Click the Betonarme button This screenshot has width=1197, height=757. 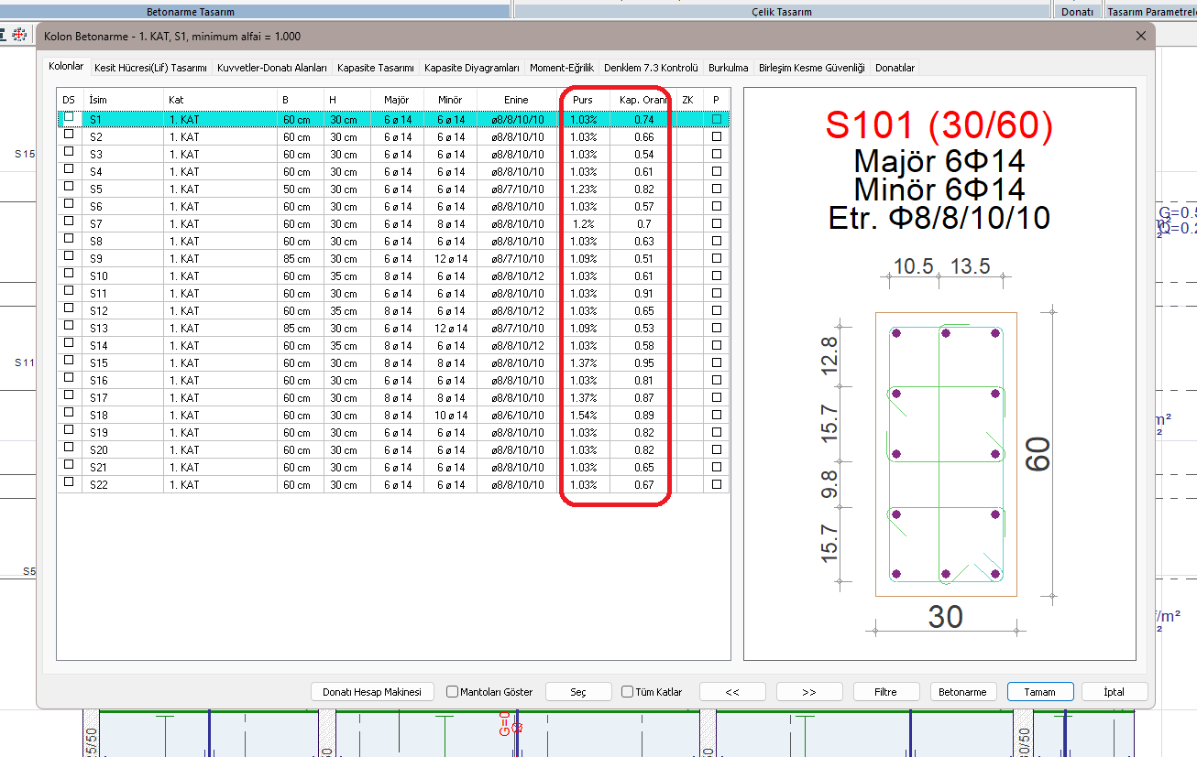point(963,692)
